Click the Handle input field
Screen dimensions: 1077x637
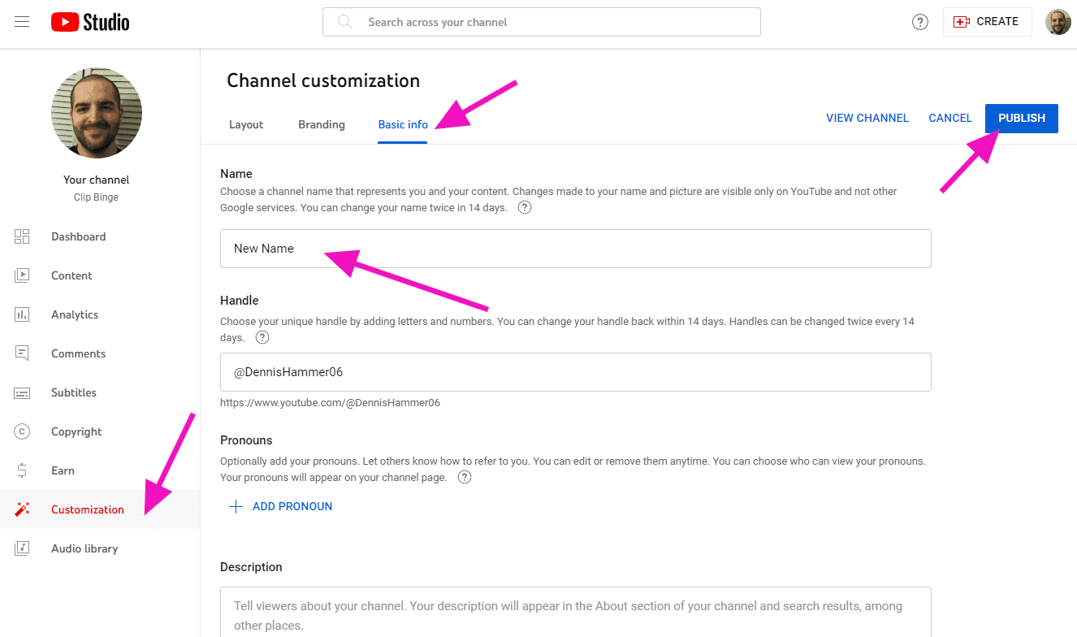pos(576,372)
